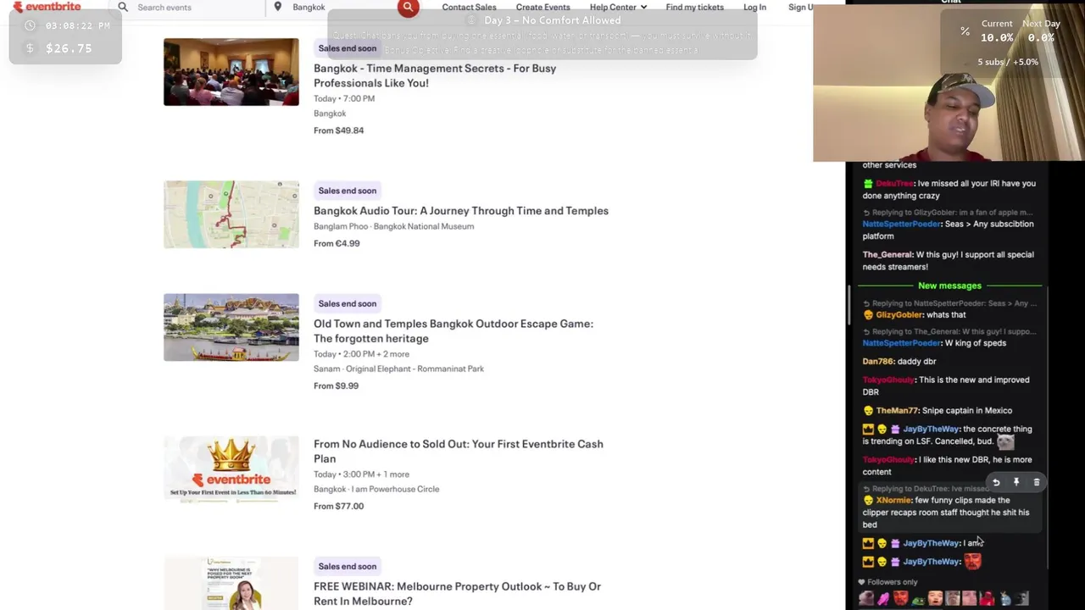The height and width of the screenshot is (610, 1085).
Task: Click Log In in the header
Action: click(x=754, y=7)
